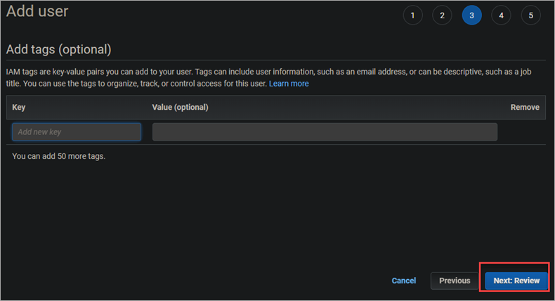Viewport: 555px width, 301px height.
Task: Open the Learn more link
Action: 289,84
